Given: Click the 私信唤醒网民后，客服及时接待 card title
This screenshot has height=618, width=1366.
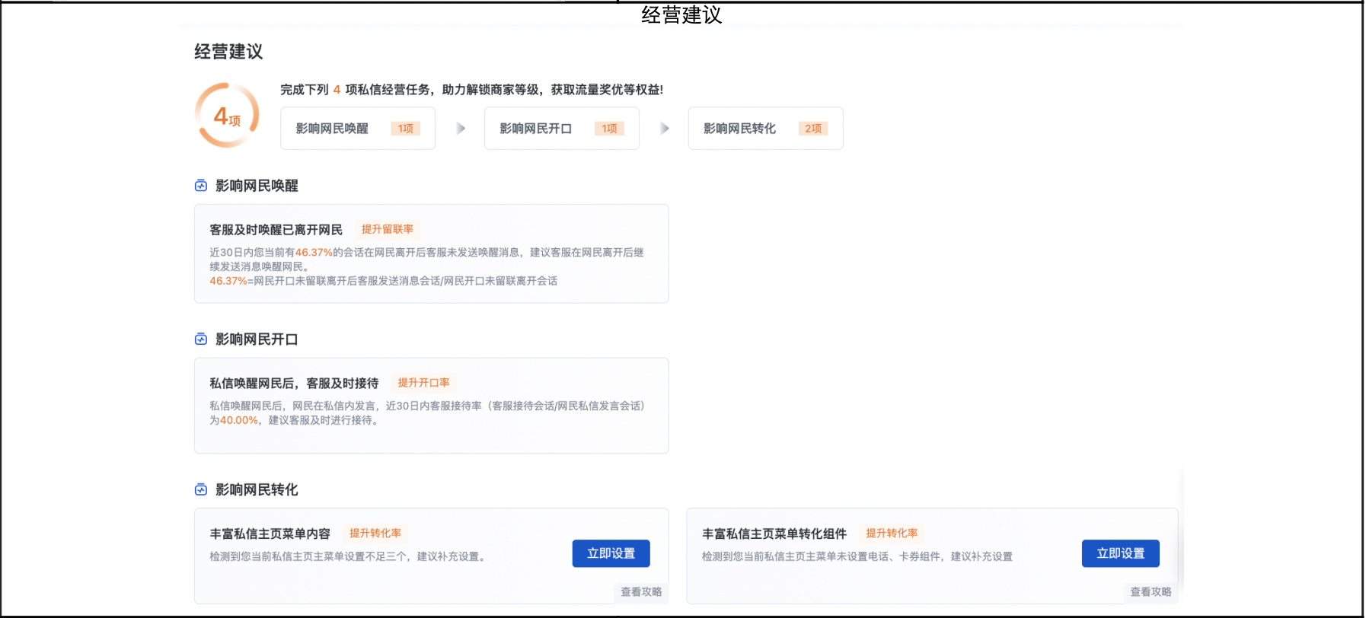Looking at the screenshot, I should click(x=294, y=384).
